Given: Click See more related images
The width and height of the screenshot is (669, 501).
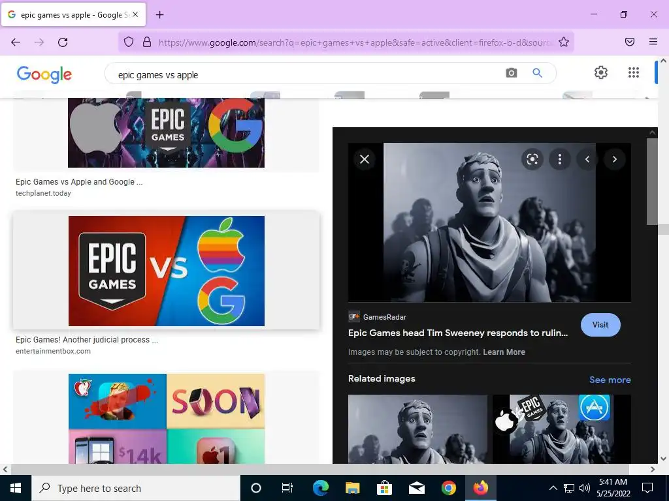Looking at the screenshot, I should pyautogui.click(x=610, y=380).
